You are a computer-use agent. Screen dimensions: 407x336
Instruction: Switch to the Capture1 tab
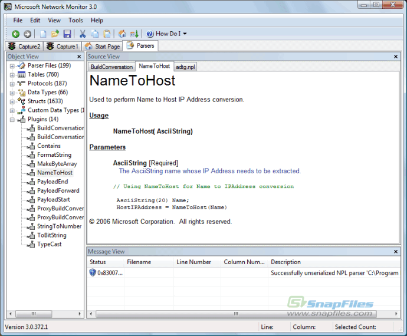pos(63,47)
